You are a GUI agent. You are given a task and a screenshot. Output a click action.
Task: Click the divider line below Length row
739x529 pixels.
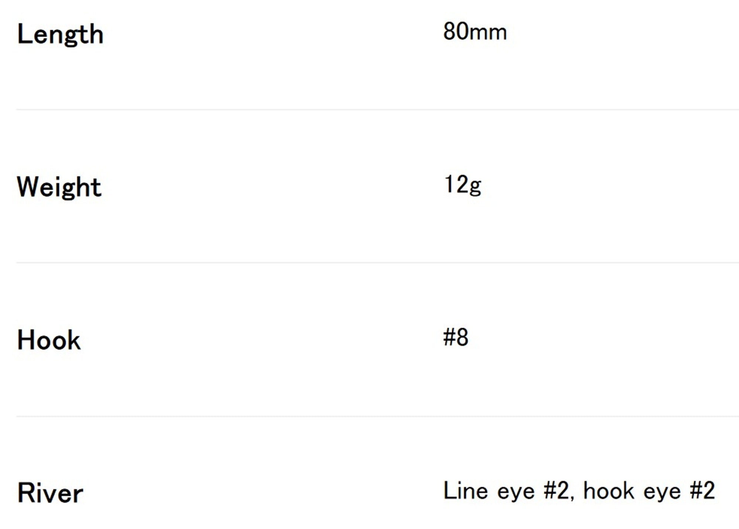378,109
